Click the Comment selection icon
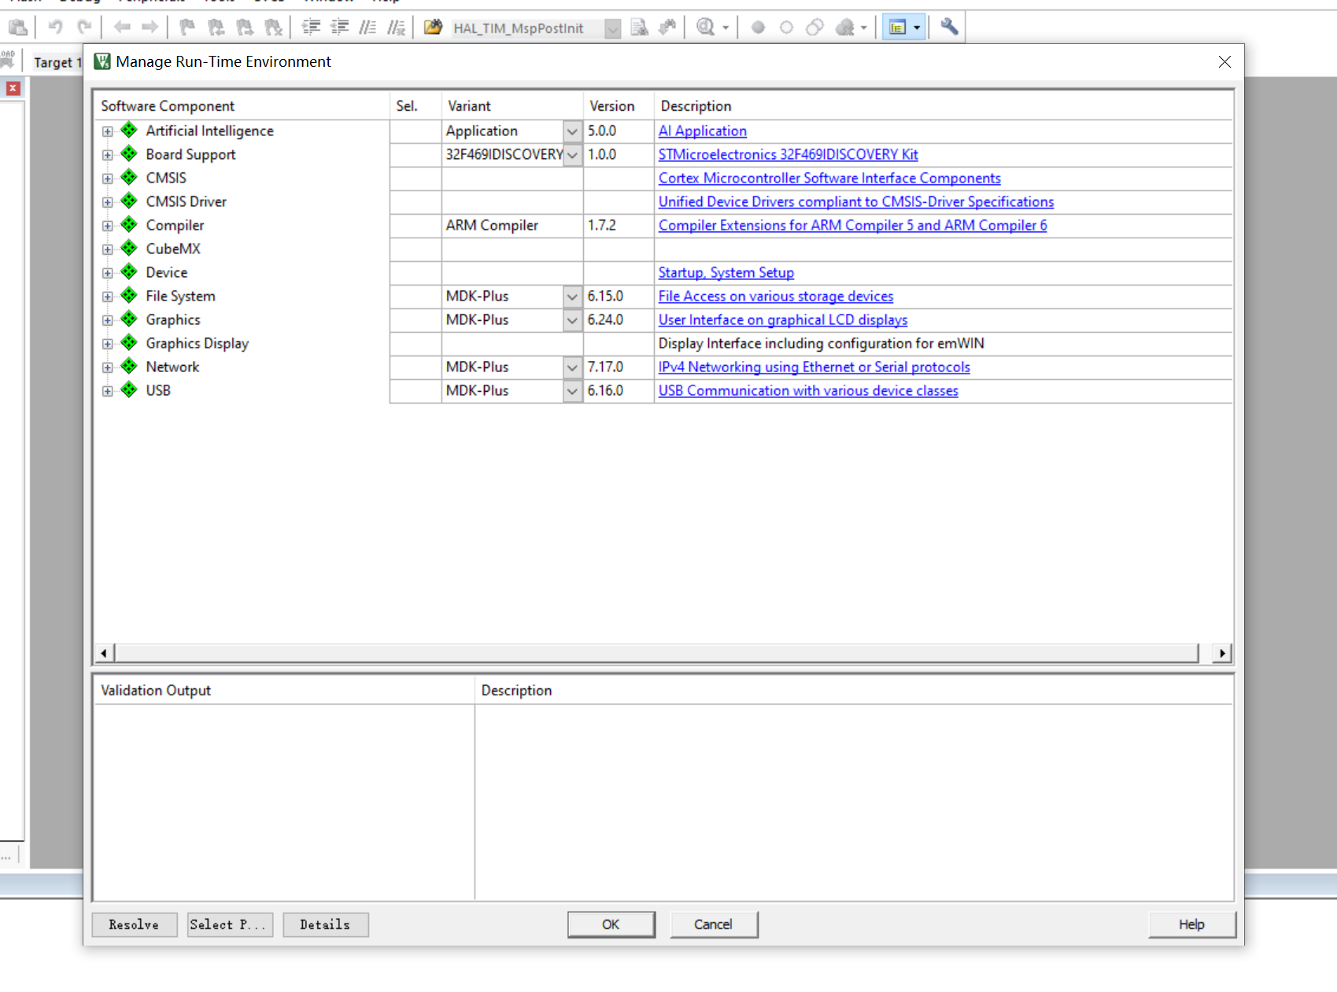This screenshot has width=1337, height=992. [x=367, y=28]
